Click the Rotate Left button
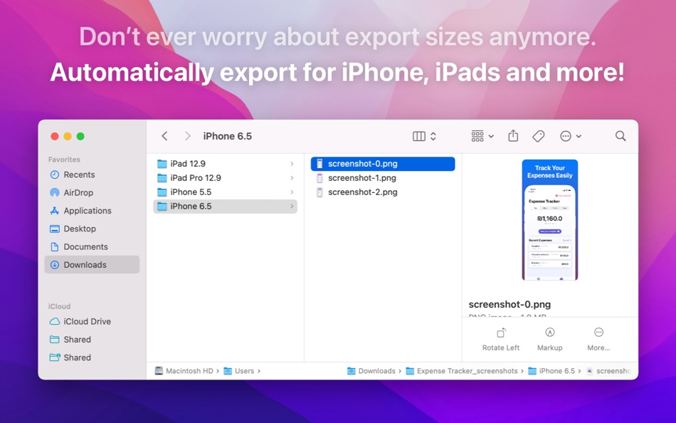The width and height of the screenshot is (676, 423). (501, 339)
